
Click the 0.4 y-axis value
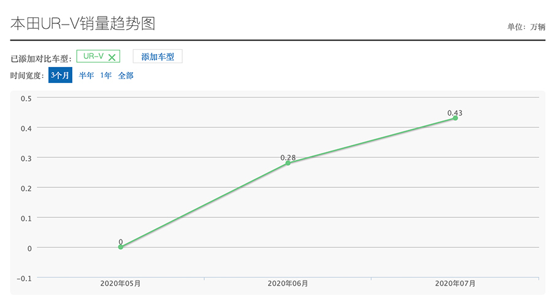coord(26,129)
